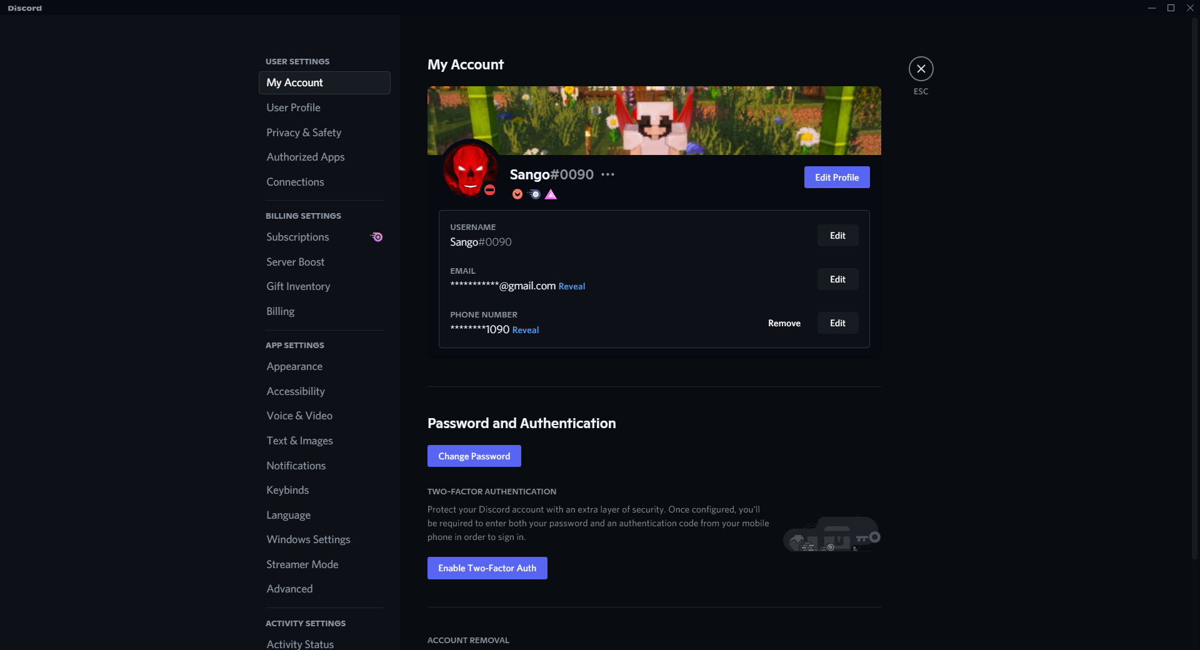The width and height of the screenshot is (1200, 650).
Task: Open the Appearance settings
Action: click(x=324, y=366)
